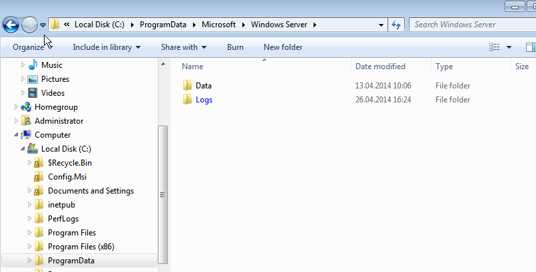Select $Recycle.Bin in folder tree
The width and height of the screenshot is (536, 272).
point(70,163)
